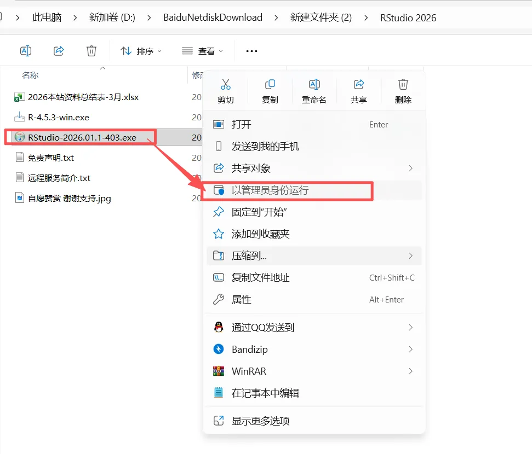Select file name R-4.5.3-win.exe
Viewport: 532px width, 454px height.
click(59, 117)
